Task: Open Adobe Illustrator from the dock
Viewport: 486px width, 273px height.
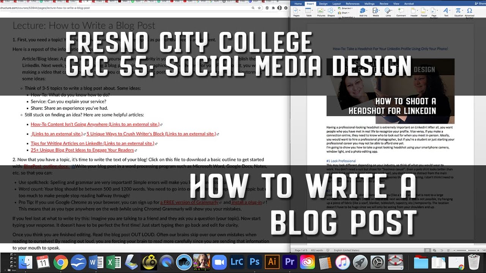Action: coord(272,262)
